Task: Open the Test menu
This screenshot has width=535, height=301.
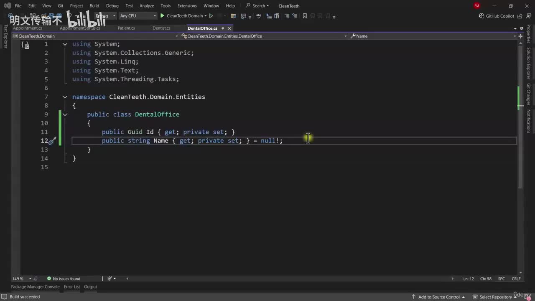Action: tap(129, 6)
